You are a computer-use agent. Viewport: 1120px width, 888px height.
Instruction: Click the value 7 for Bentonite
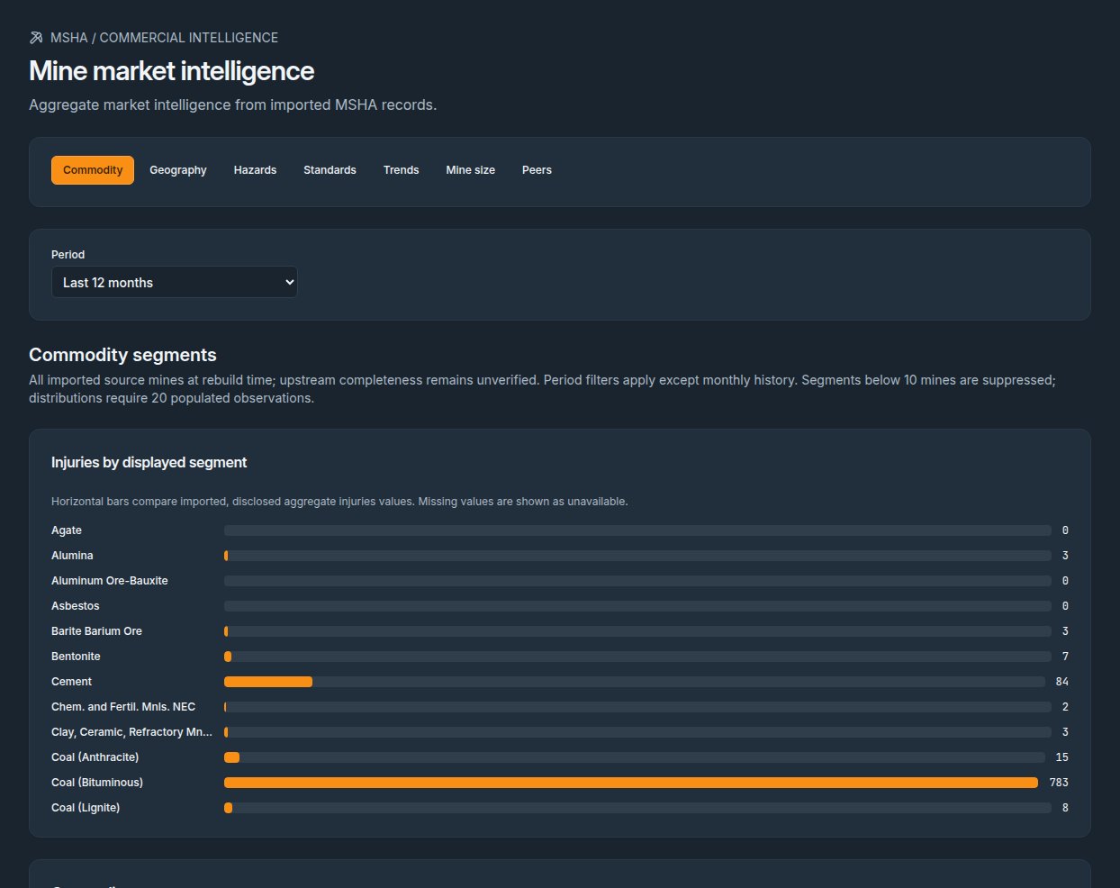[x=1065, y=657]
